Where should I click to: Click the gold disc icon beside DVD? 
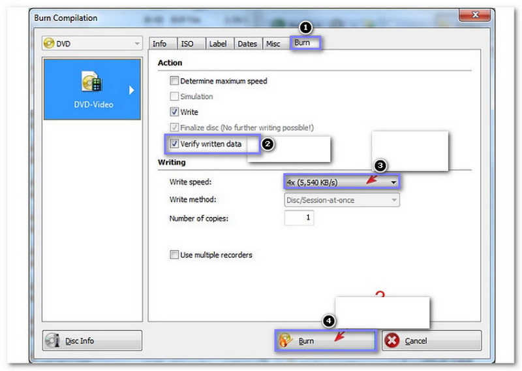point(49,43)
